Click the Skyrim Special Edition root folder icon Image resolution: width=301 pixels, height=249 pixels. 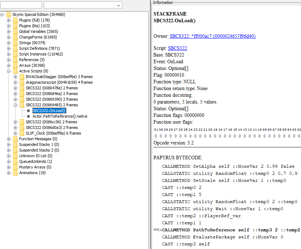(8, 14)
